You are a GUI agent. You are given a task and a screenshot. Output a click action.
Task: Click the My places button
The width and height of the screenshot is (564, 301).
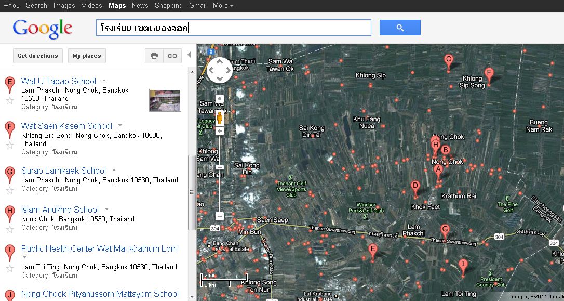click(87, 56)
